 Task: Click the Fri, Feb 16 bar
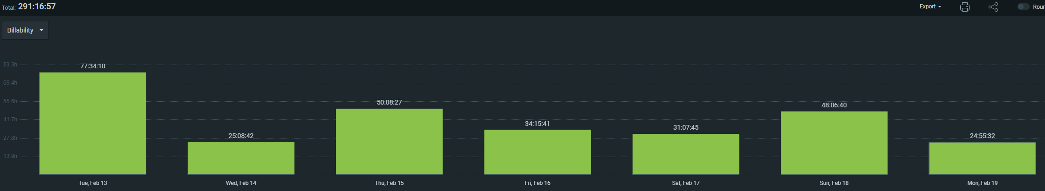(x=537, y=152)
